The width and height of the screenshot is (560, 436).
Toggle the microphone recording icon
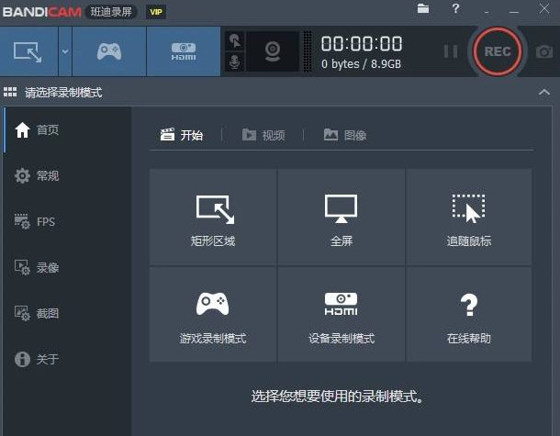(x=234, y=61)
